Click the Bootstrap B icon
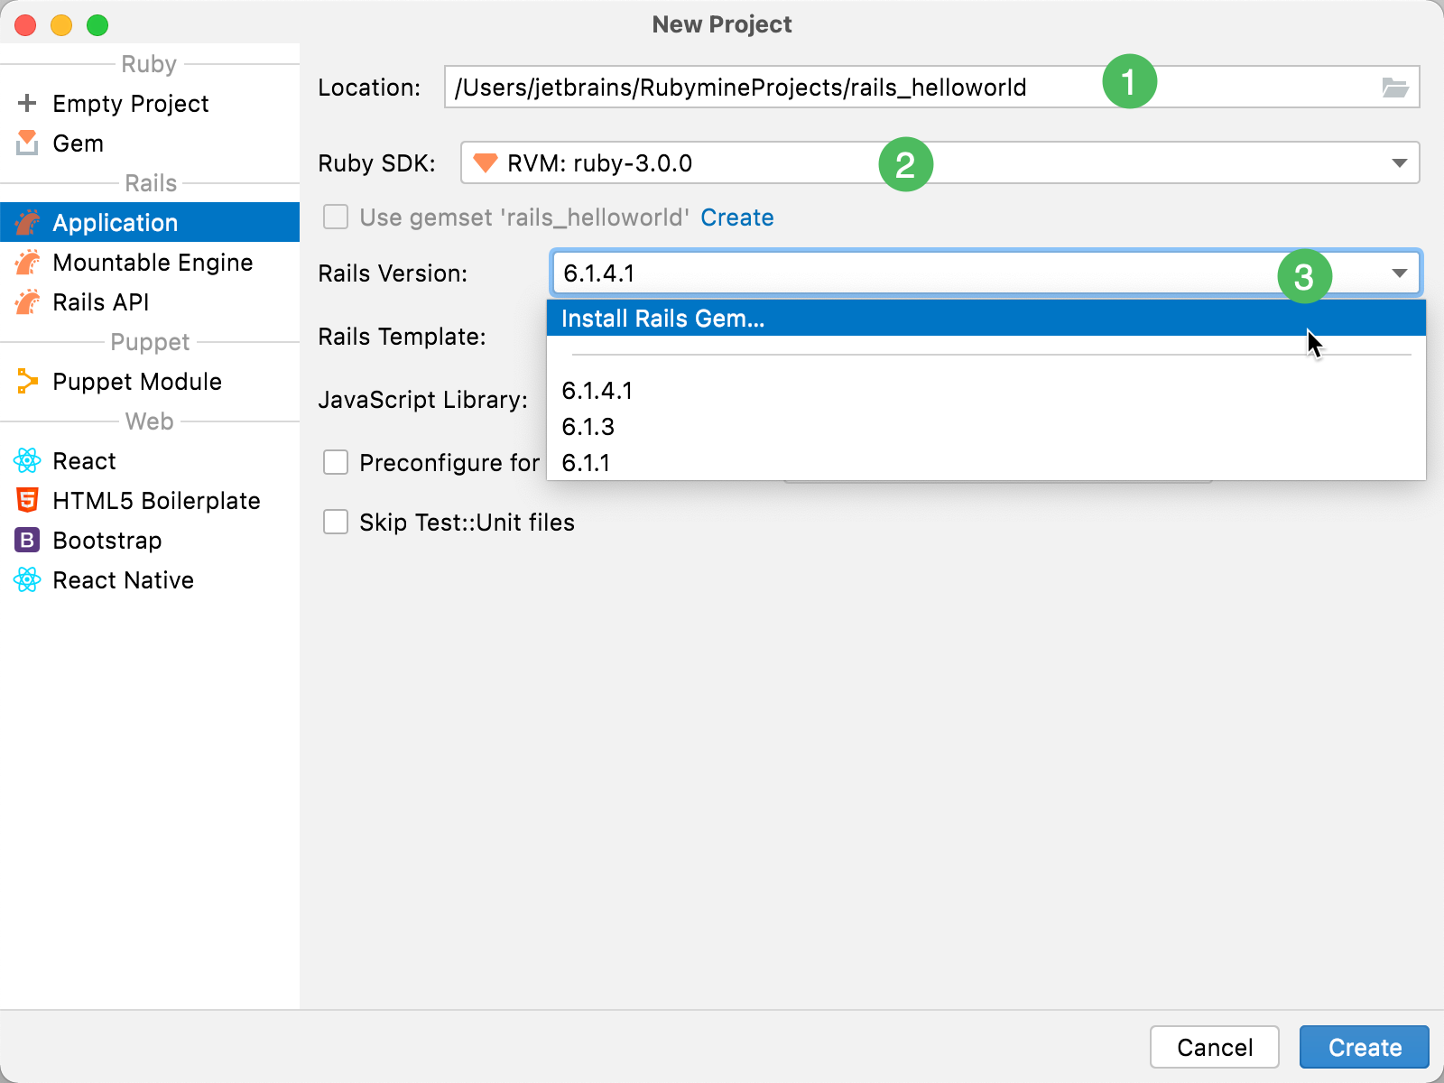This screenshot has width=1444, height=1083. click(x=27, y=540)
